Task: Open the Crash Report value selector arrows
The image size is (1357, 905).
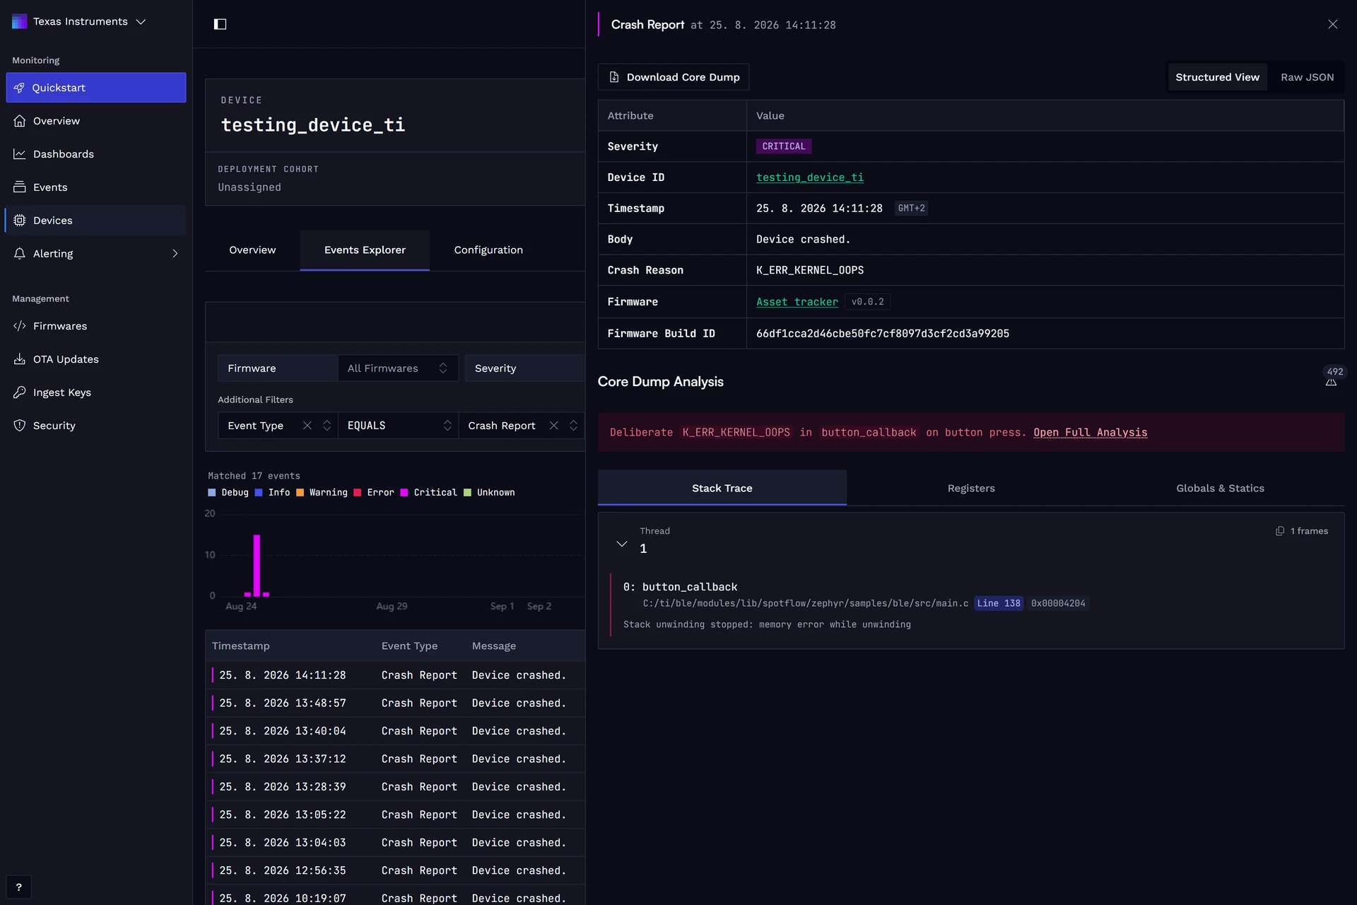Action: click(573, 426)
